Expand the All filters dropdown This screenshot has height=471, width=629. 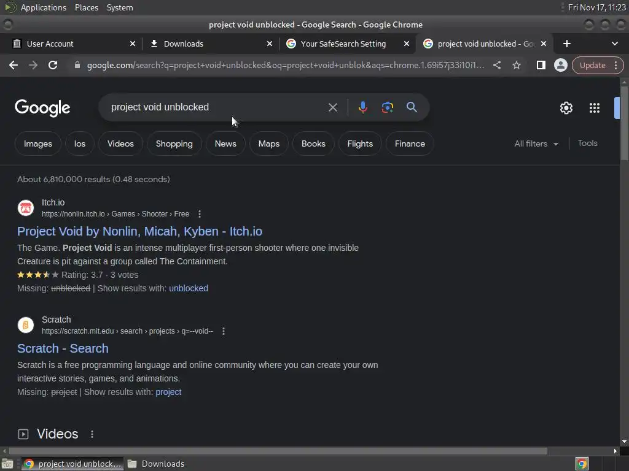click(536, 144)
